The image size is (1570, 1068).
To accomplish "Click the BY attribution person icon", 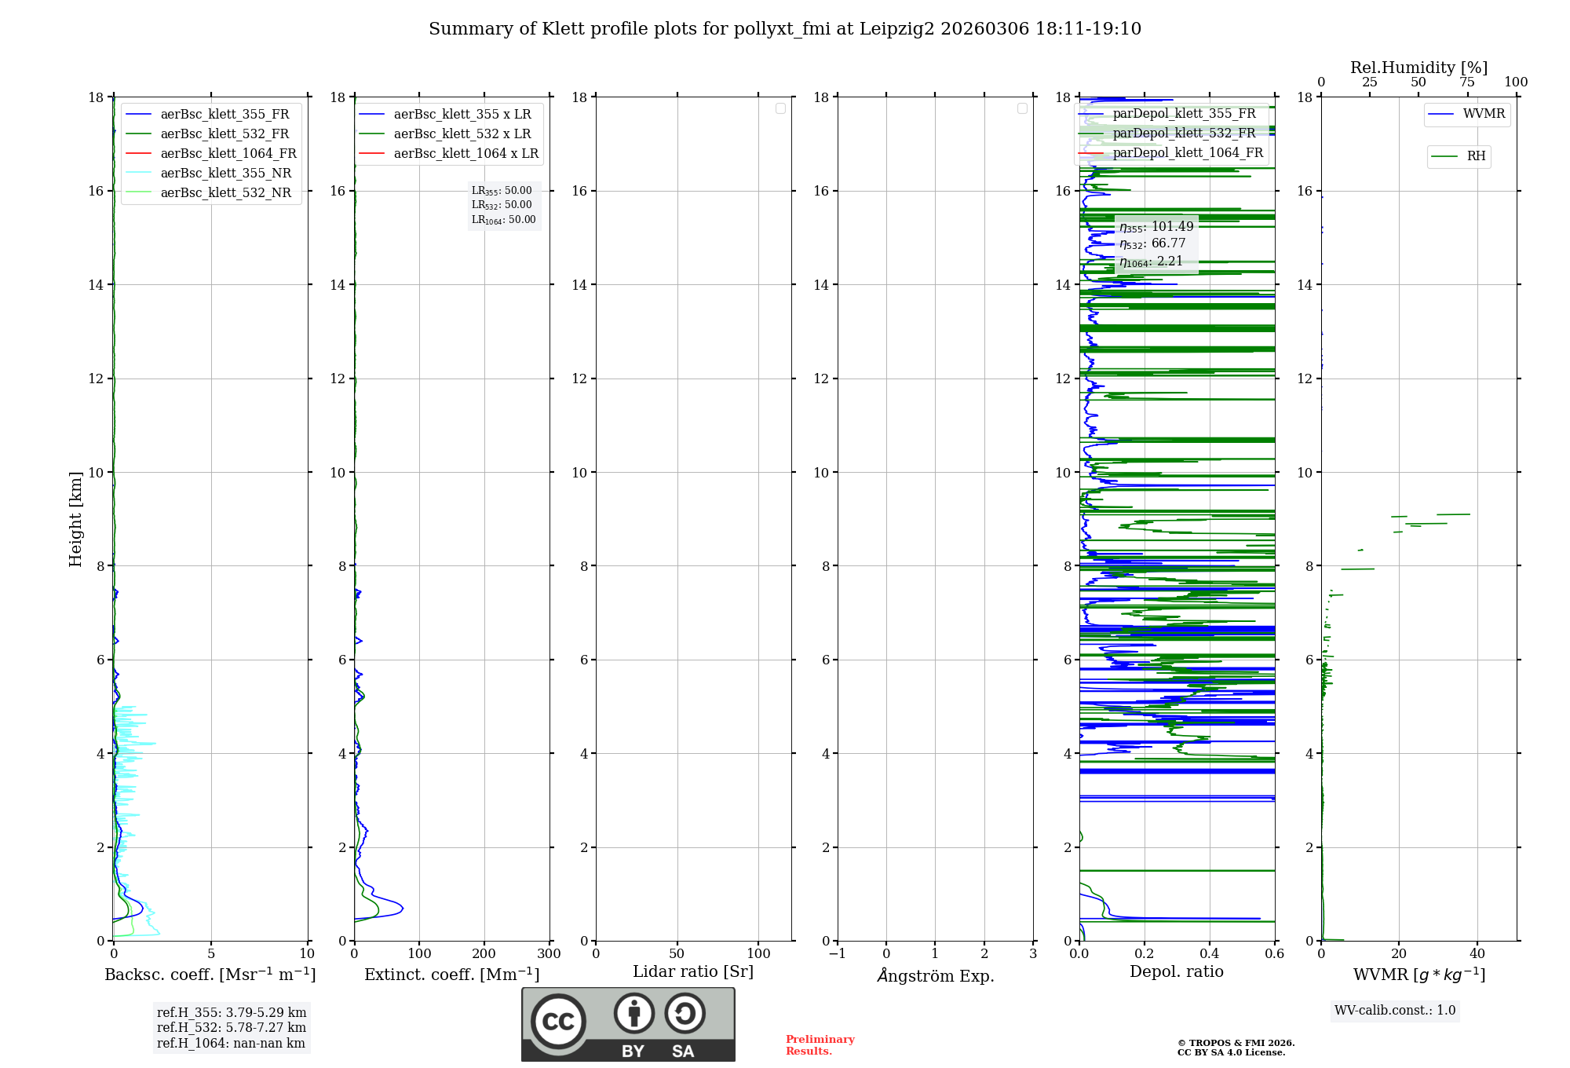I will [x=633, y=1013].
